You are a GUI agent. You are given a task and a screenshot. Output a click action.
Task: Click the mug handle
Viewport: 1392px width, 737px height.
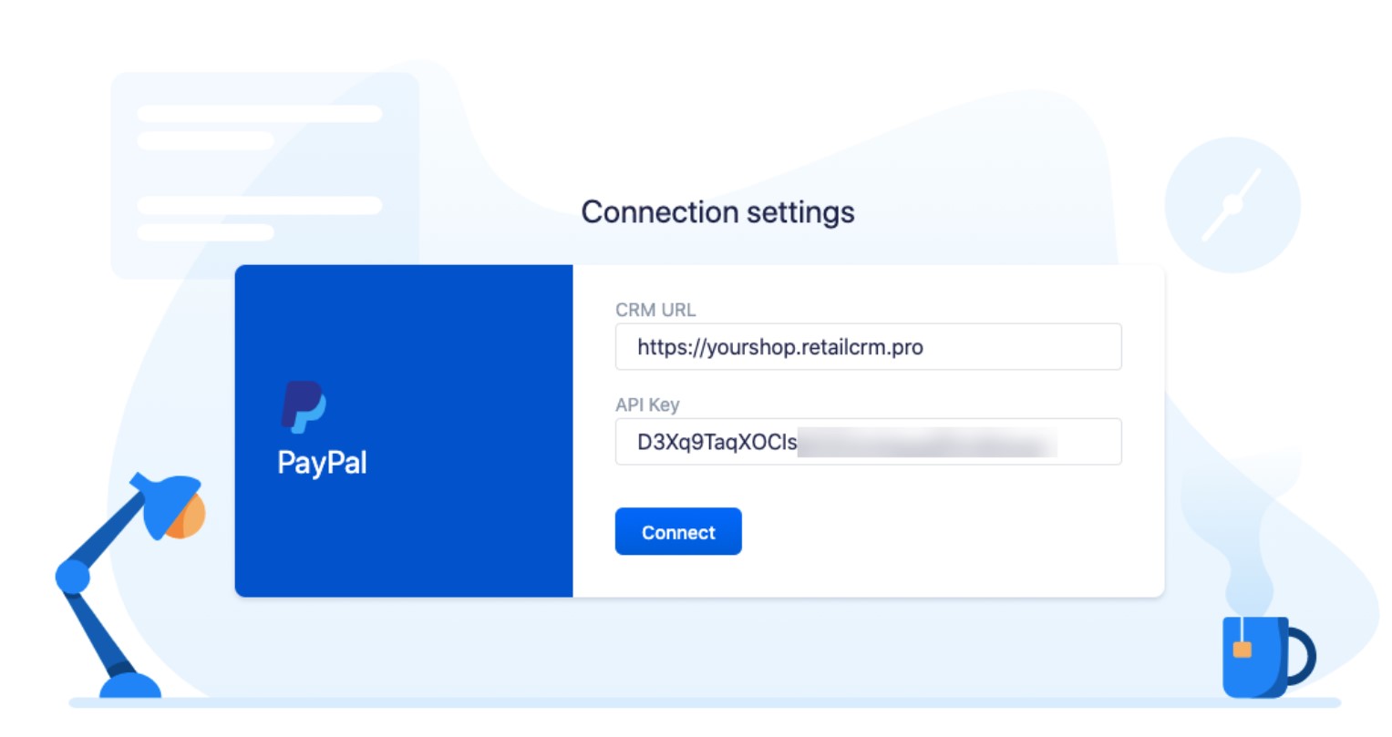coord(1302,656)
